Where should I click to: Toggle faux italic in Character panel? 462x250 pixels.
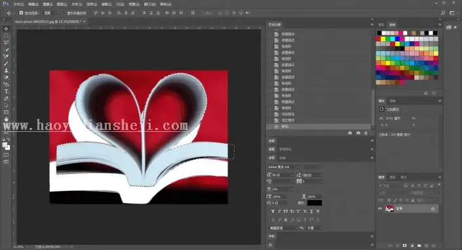click(x=279, y=211)
